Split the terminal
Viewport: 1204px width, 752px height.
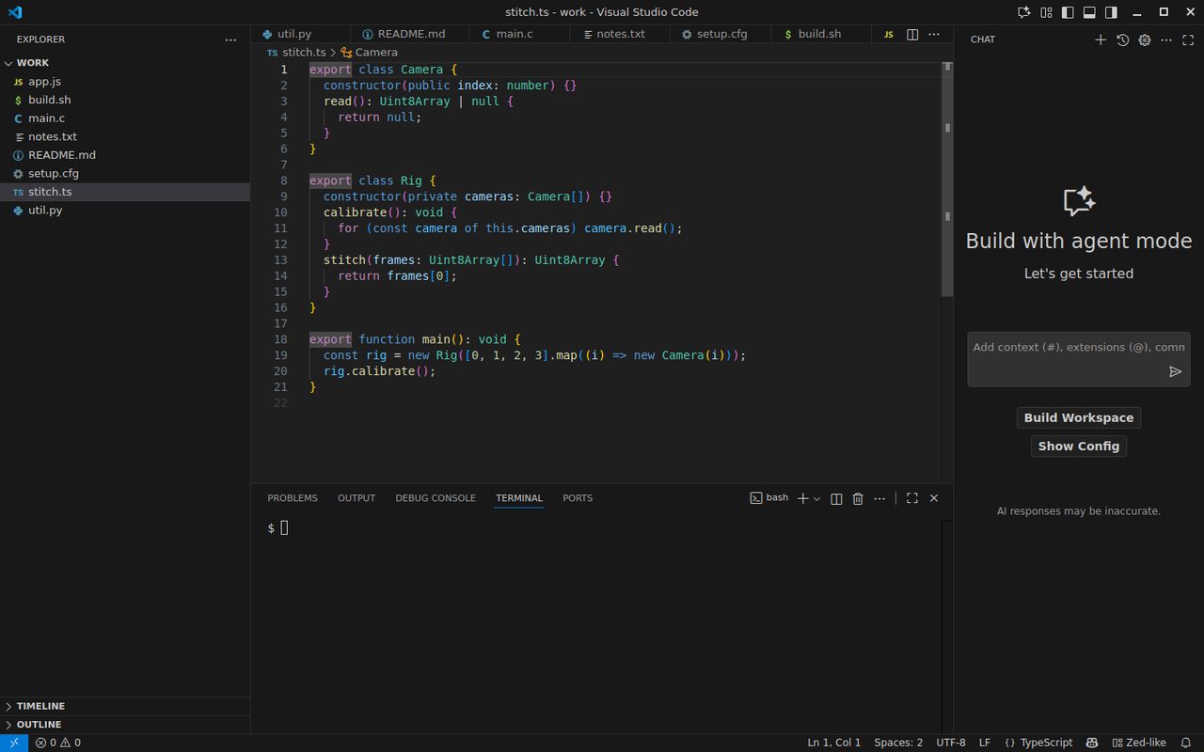point(836,498)
